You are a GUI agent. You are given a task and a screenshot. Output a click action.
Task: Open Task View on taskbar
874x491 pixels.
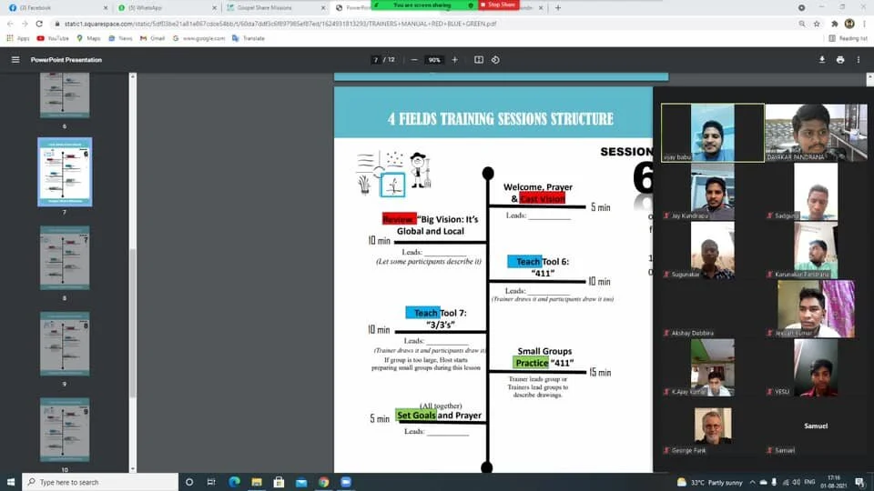pyautogui.click(x=211, y=482)
